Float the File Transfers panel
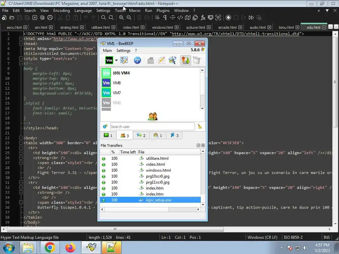 [x=198, y=146]
